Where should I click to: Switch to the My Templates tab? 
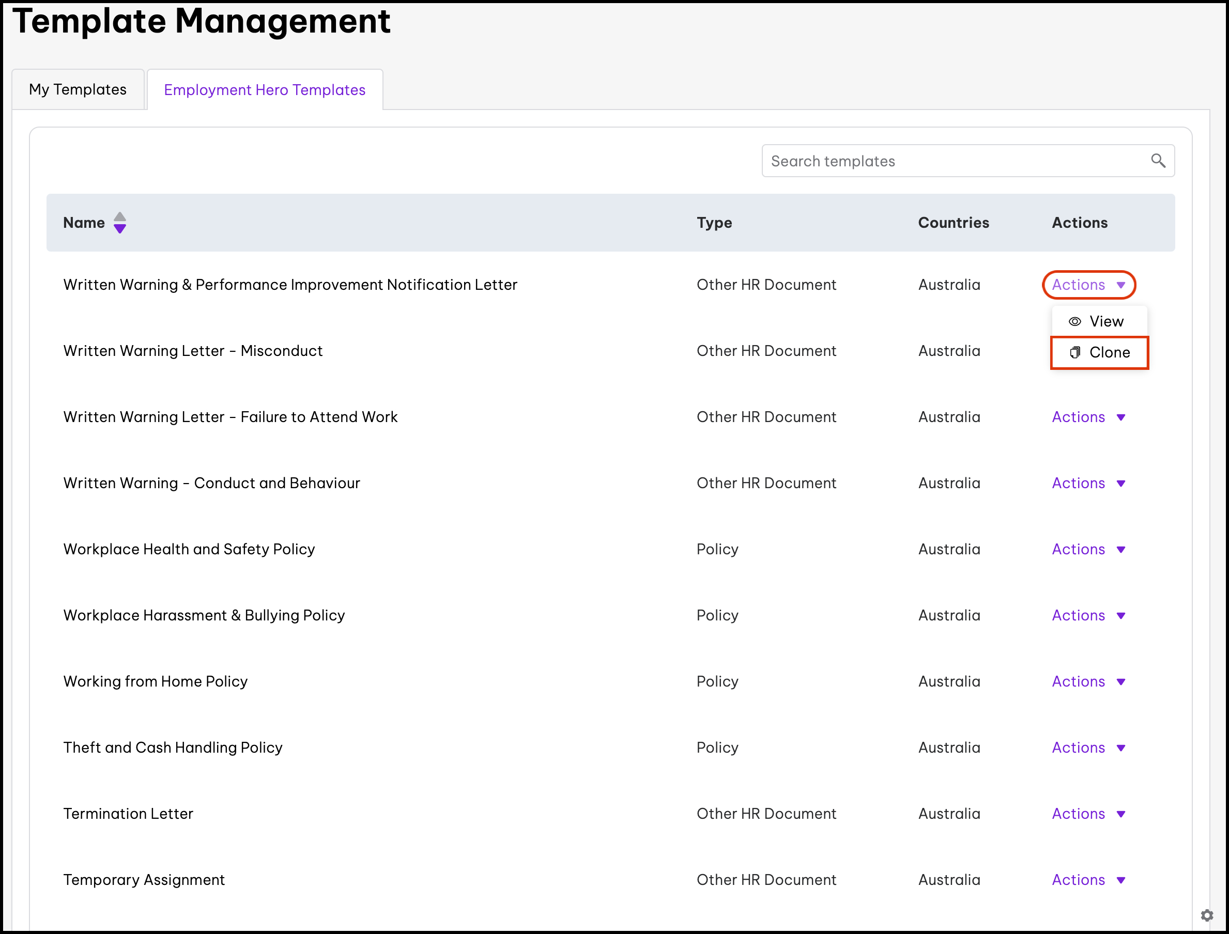[78, 89]
